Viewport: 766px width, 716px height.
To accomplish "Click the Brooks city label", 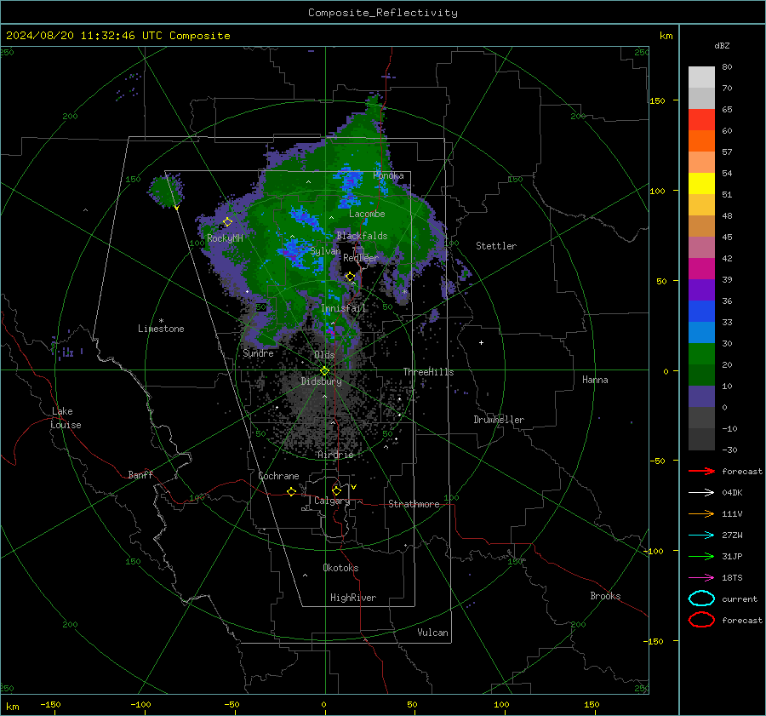I will 605,596.
